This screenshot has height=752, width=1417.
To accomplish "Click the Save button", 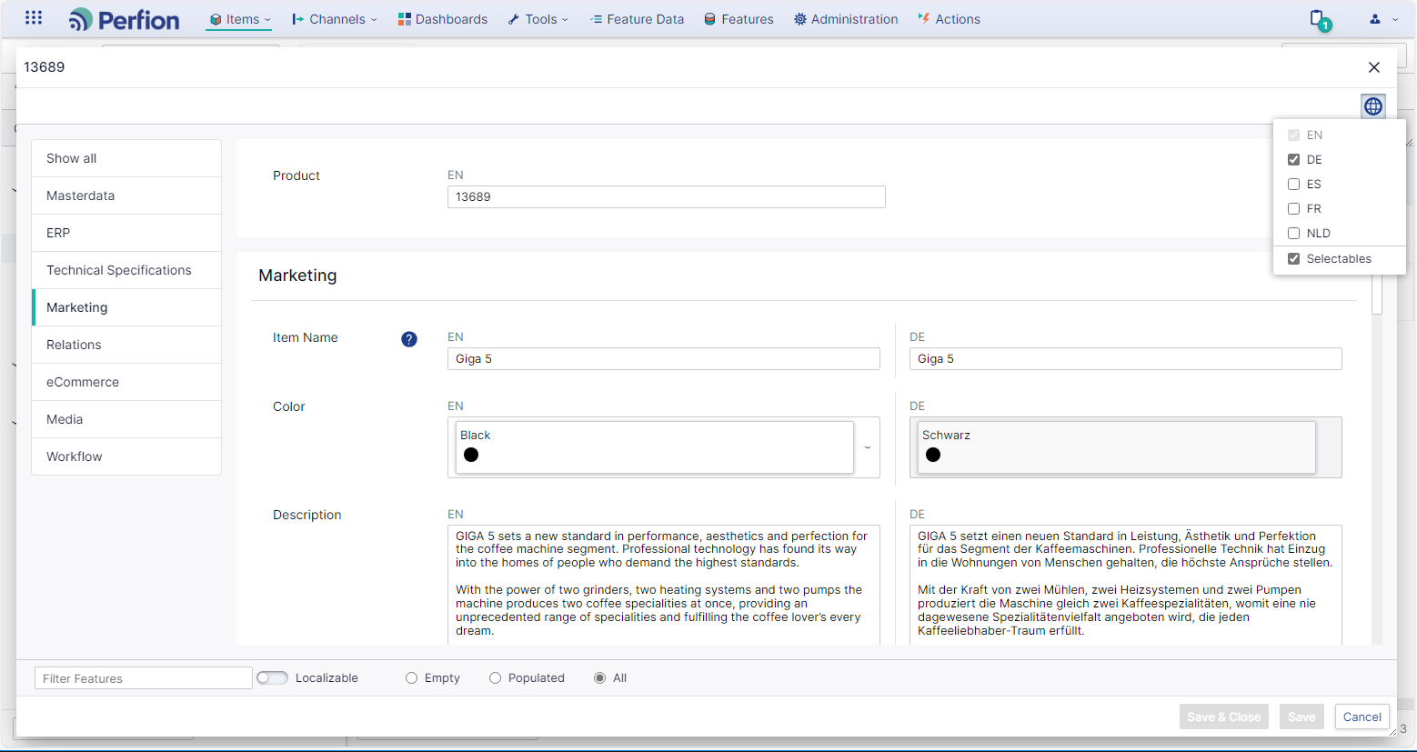I will tap(1301, 717).
